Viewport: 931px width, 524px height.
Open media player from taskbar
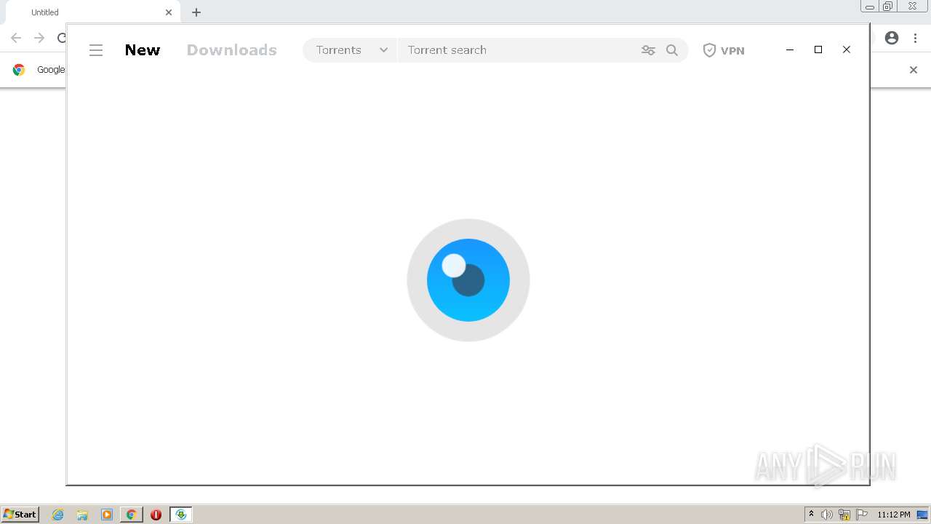(x=107, y=515)
